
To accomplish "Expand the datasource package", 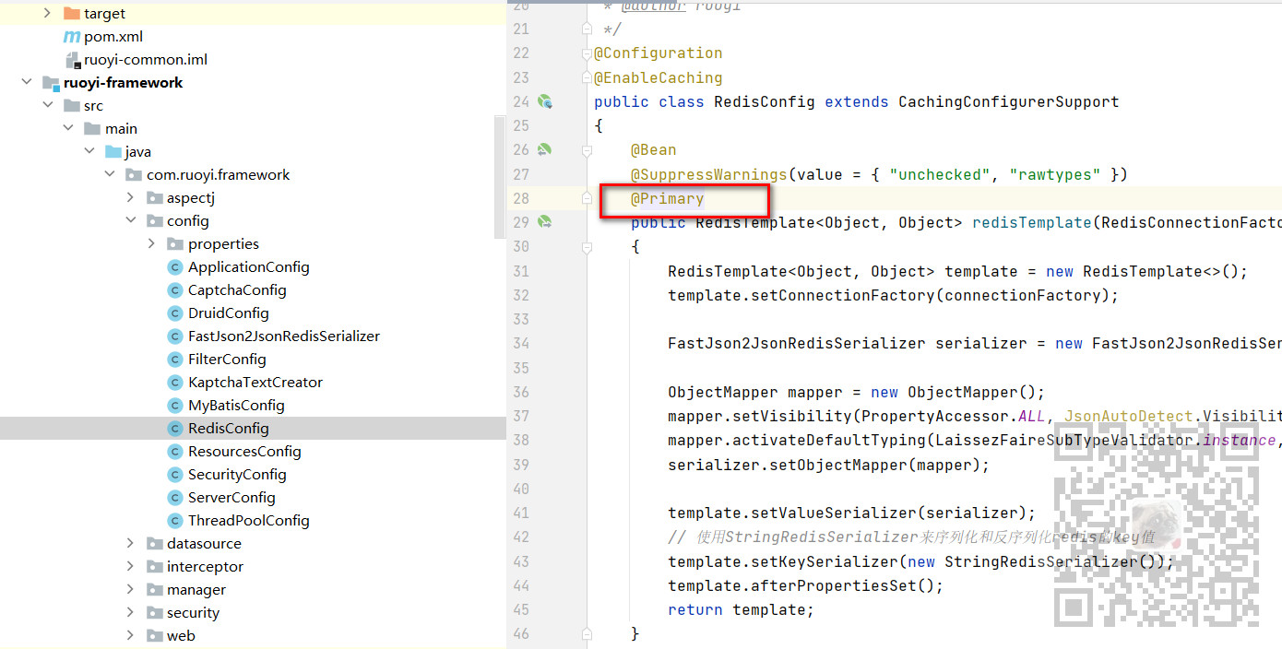I will (131, 544).
